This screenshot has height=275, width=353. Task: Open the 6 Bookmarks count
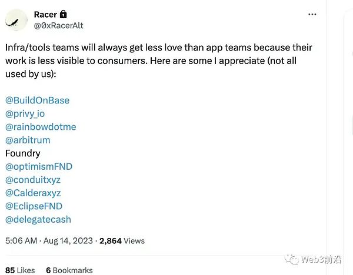coord(69,270)
